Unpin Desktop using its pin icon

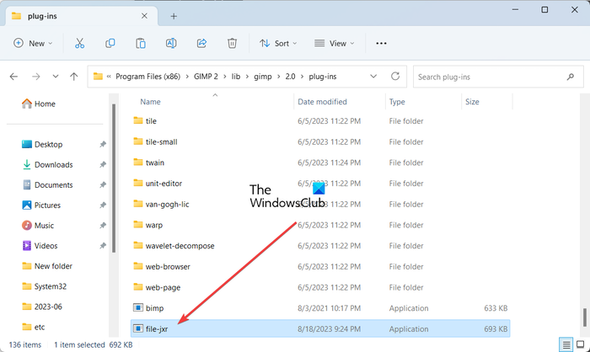(102, 144)
